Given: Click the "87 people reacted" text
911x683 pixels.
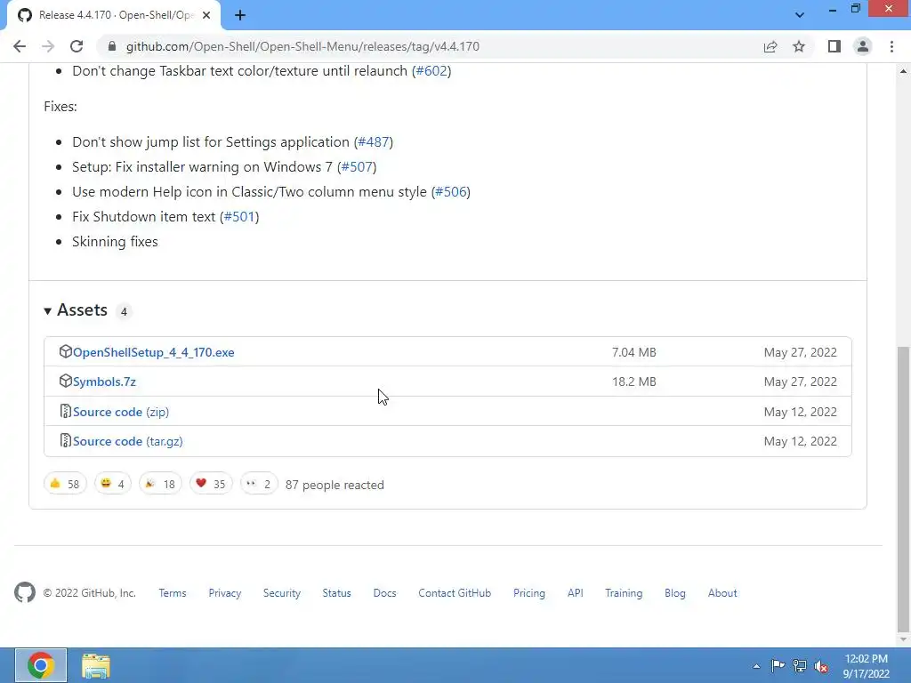Looking at the screenshot, I should click(335, 485).
